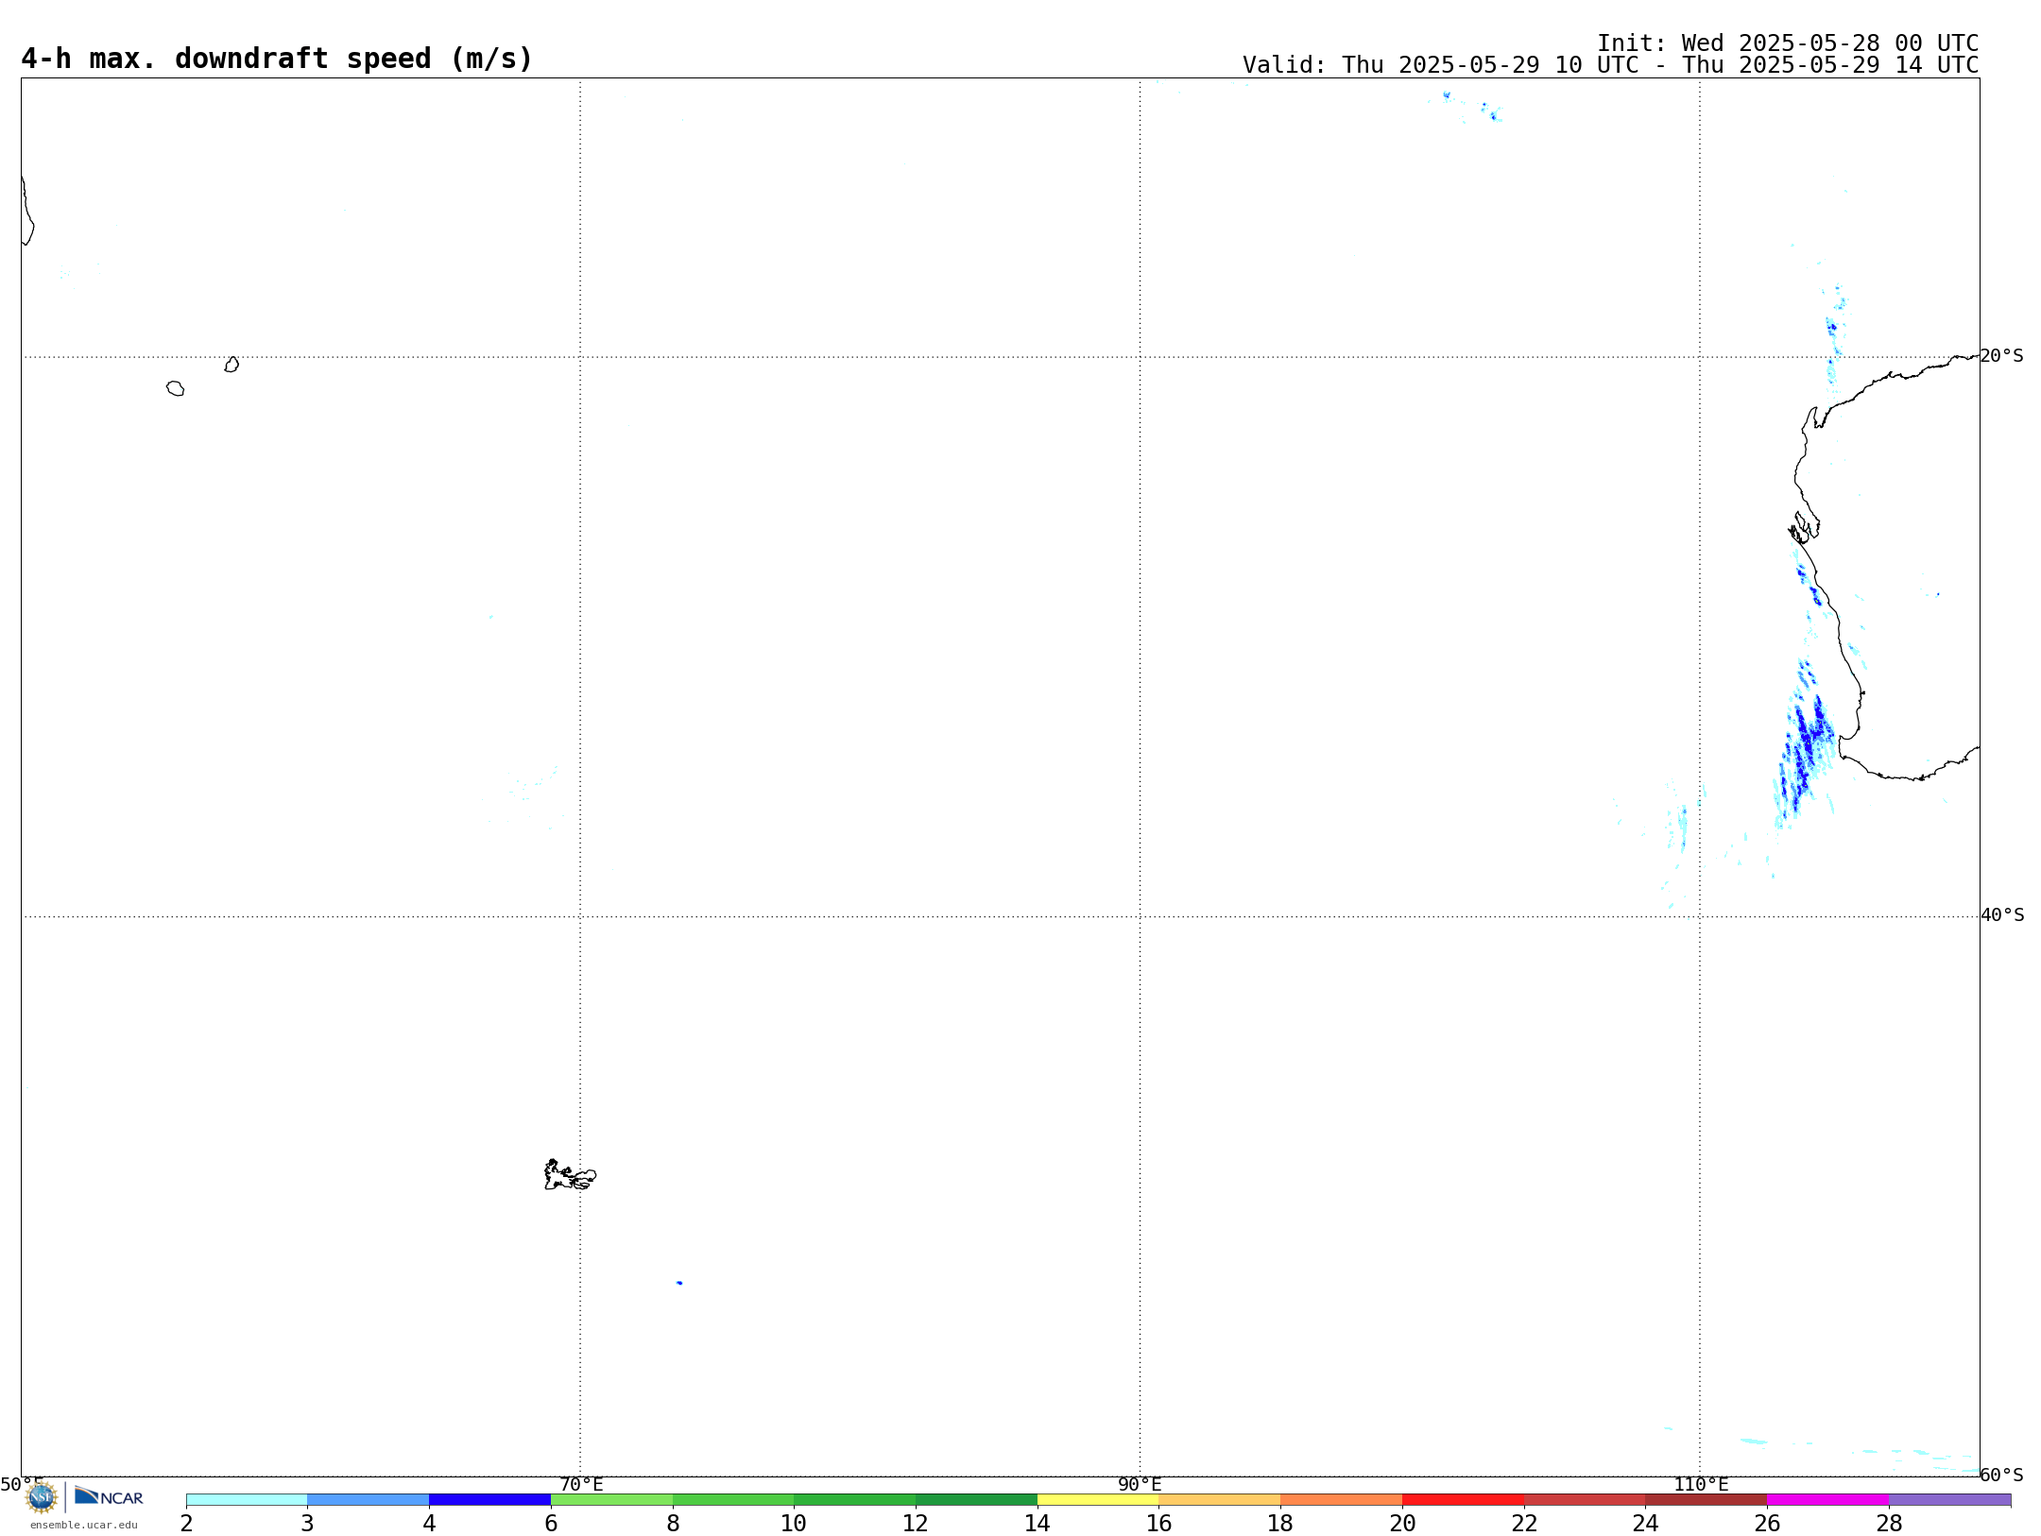The image size is (2041, 1536).
Task: Click the '70°E' longitude label
Action: 581,1484
